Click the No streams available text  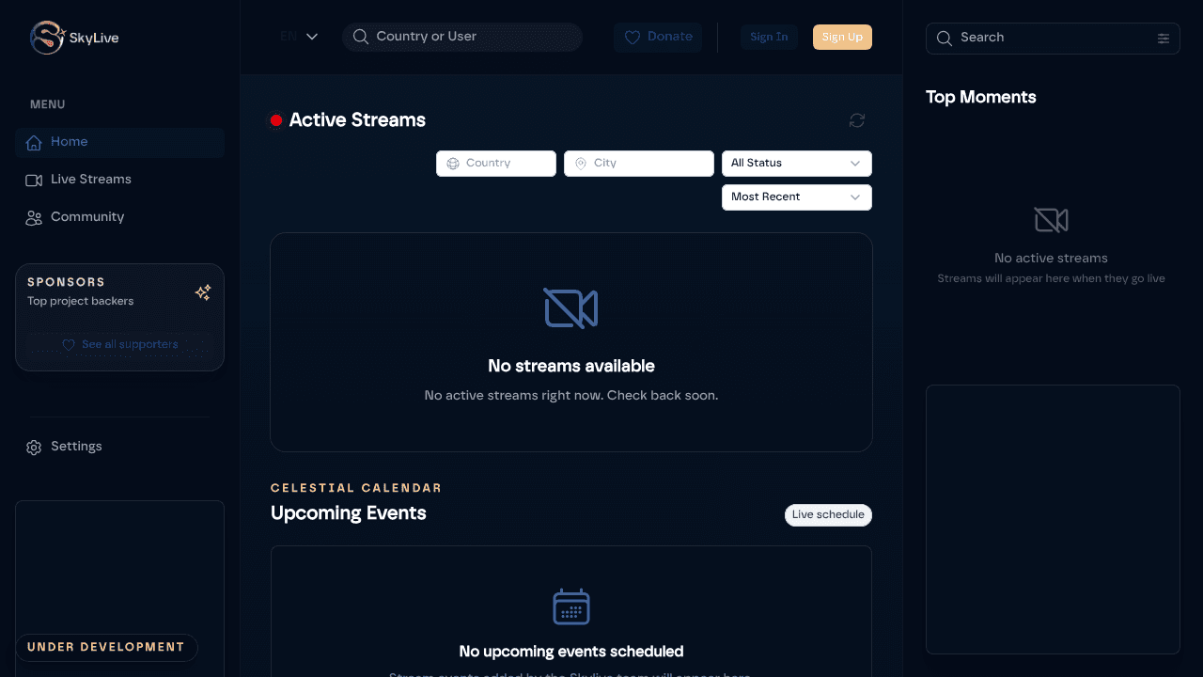coord(571,367)
